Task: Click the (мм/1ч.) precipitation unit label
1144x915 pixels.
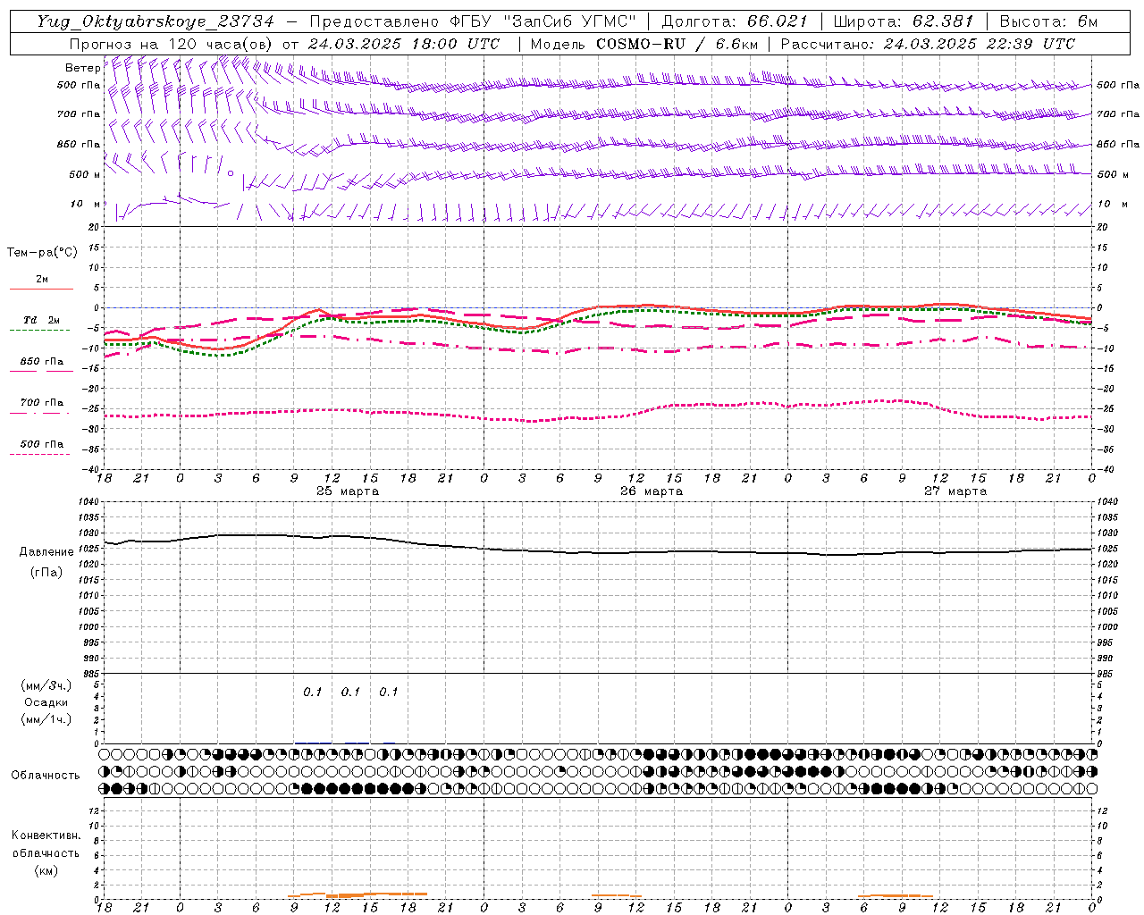Action: (x=46, y=719)
